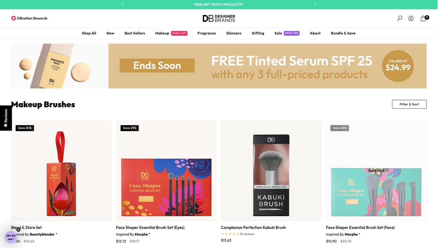The width and height of the screenshot is (441, 248).
Task: Open Face Shaper Eyes brush set image
Action: pyautogui.click(x=166, y=171)
